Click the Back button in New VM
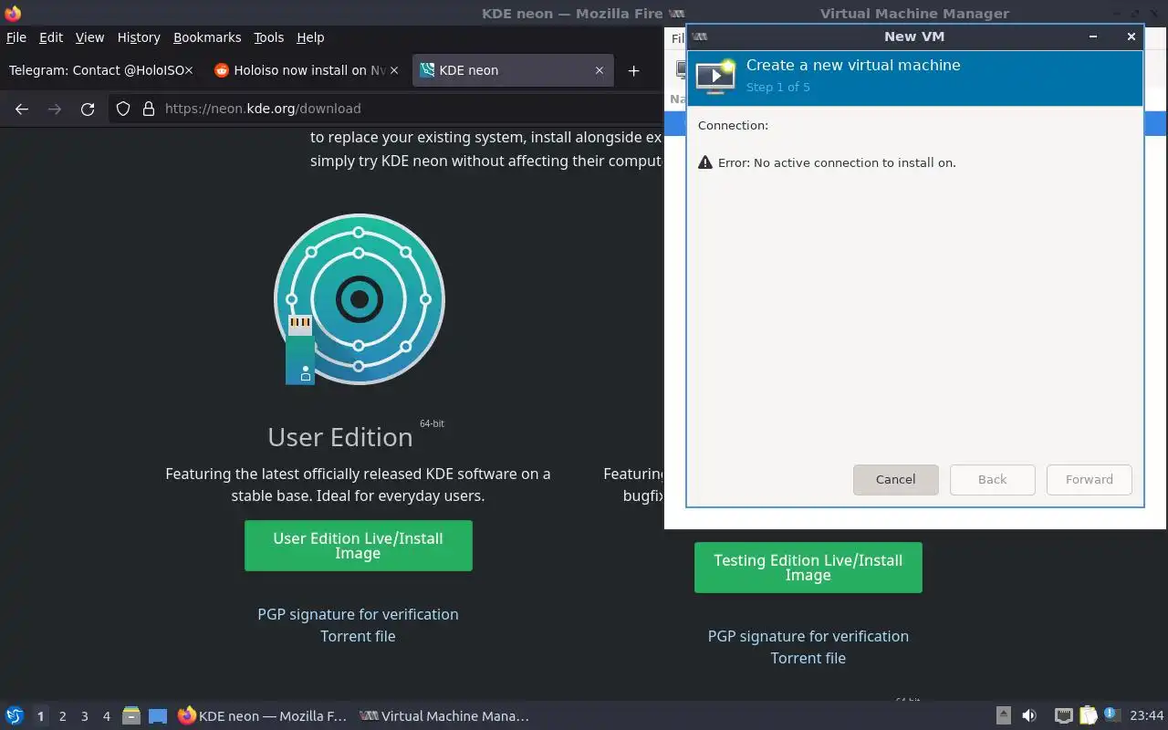The width and height of the screenshot is (1168, 730). click(992, 479)
